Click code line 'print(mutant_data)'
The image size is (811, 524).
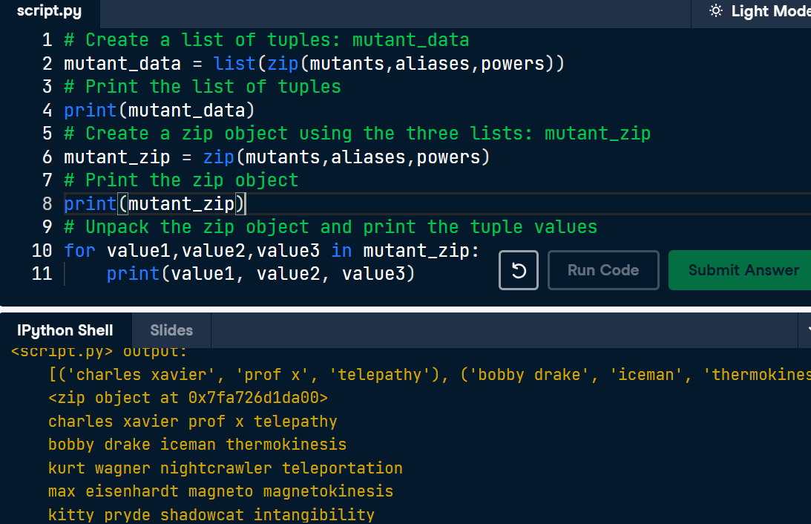pyautogui.click(x=160, y=110)
